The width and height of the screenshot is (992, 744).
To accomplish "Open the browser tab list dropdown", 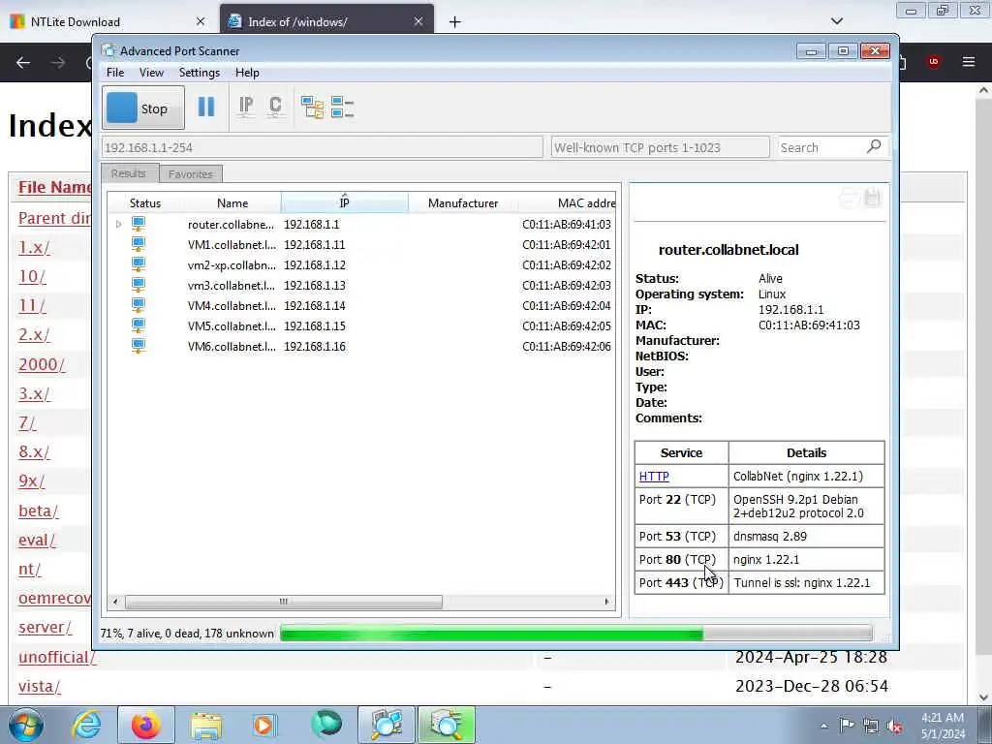I will (837, 21).
